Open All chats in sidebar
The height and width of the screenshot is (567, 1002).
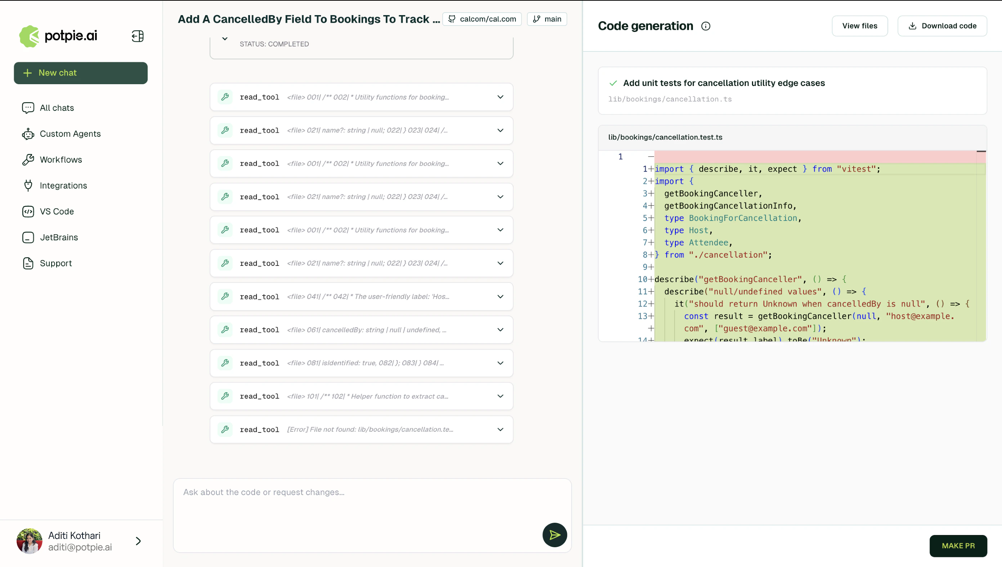(57, 108)
